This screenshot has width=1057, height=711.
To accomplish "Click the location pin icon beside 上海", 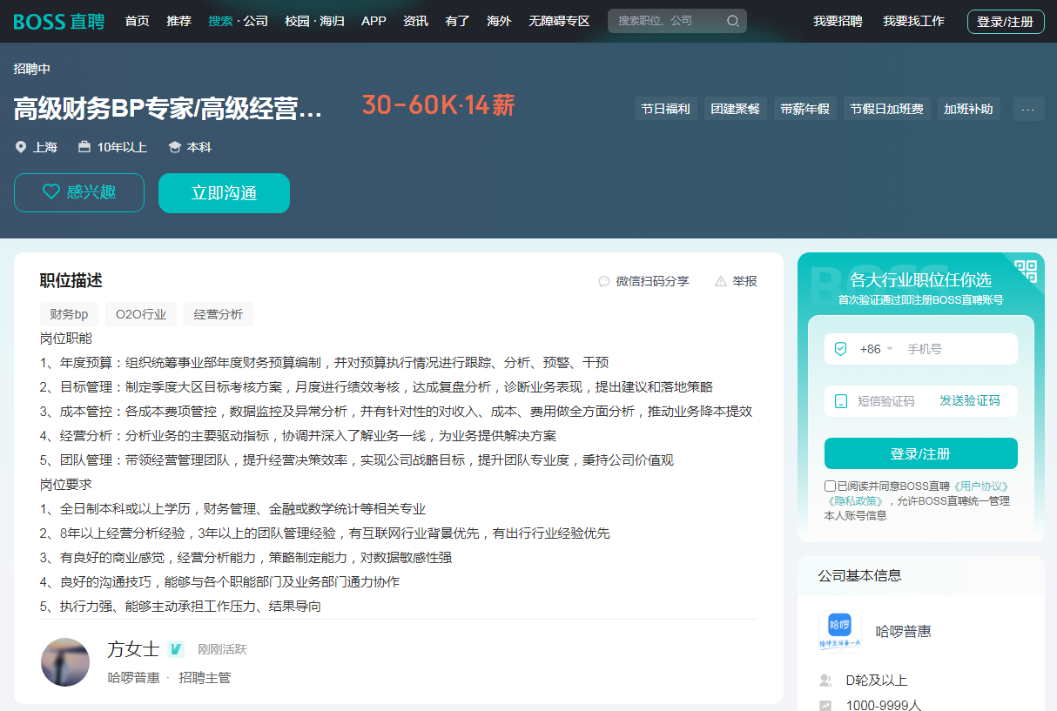I will [21, 147].
